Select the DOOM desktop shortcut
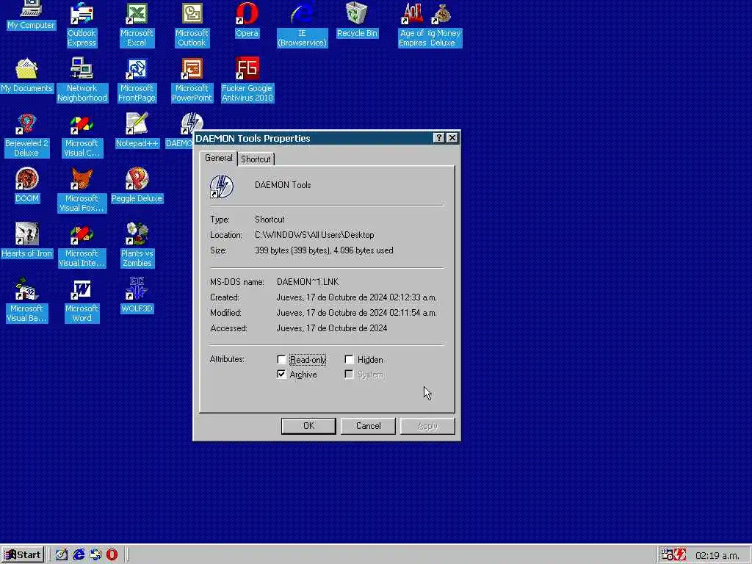The image size is (752, 564). pos(26,185)
